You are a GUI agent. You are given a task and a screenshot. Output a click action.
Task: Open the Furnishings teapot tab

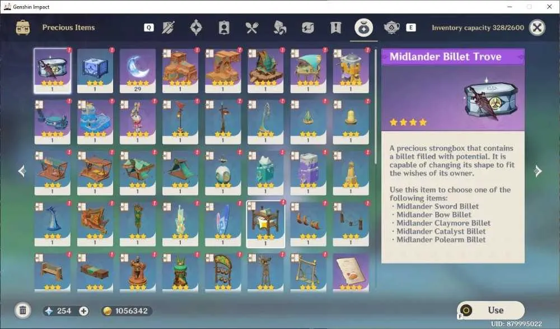point(391,27)
